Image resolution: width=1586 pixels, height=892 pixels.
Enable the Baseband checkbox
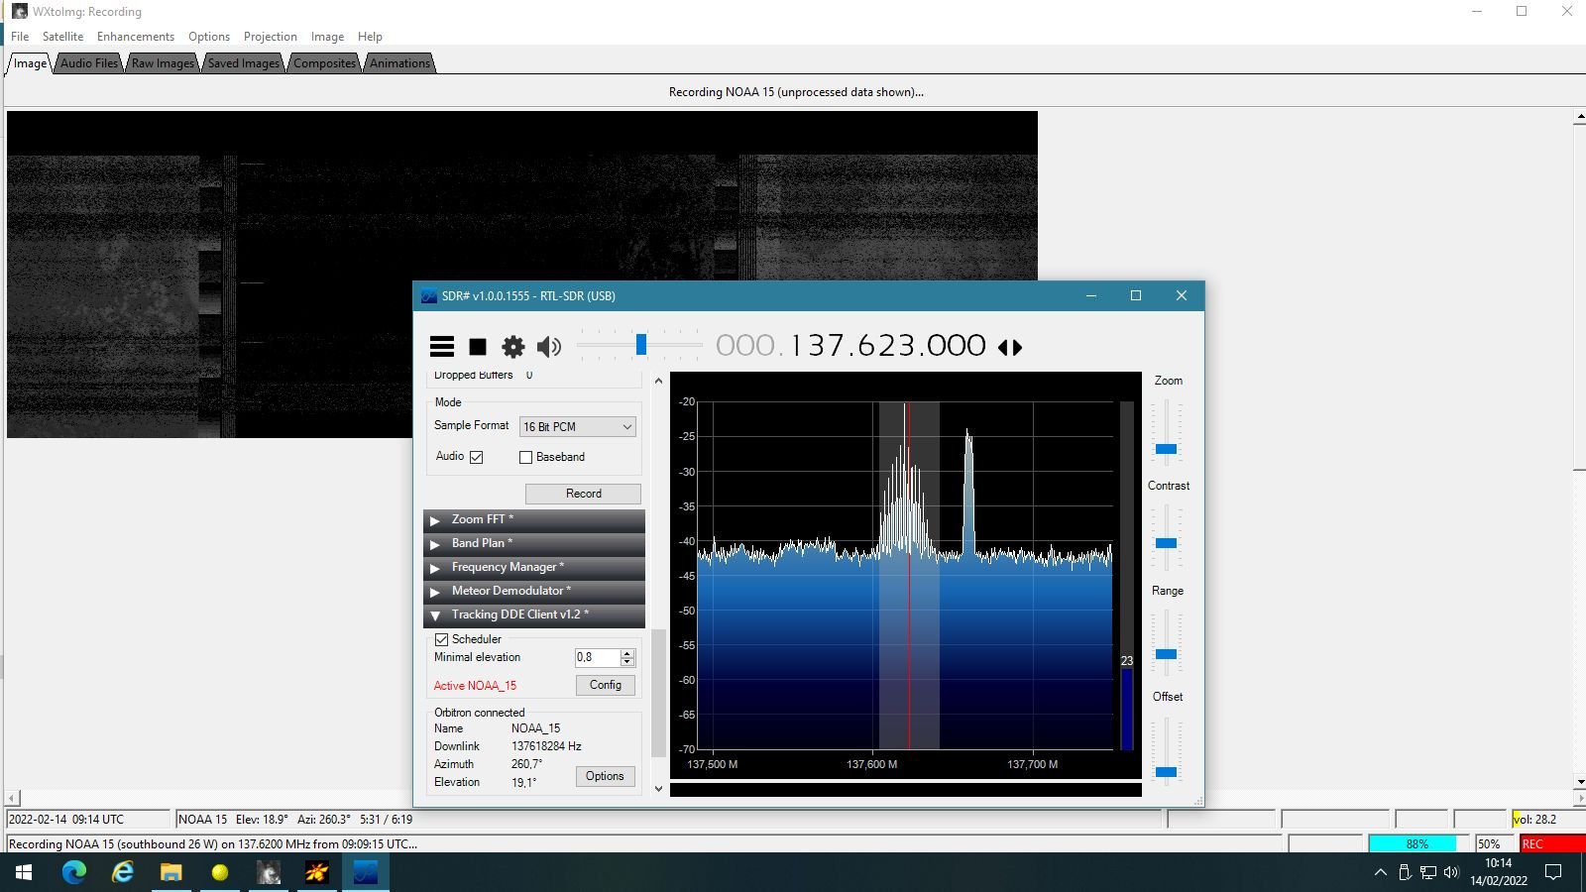525,457
